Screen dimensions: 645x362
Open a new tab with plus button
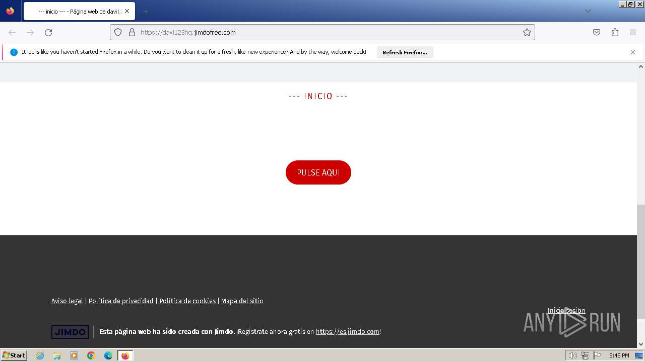tap(146, 11)
